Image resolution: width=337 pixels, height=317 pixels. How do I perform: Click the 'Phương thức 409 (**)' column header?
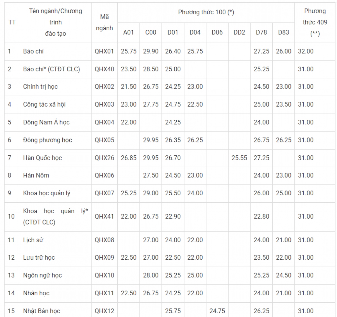point(315,22)
